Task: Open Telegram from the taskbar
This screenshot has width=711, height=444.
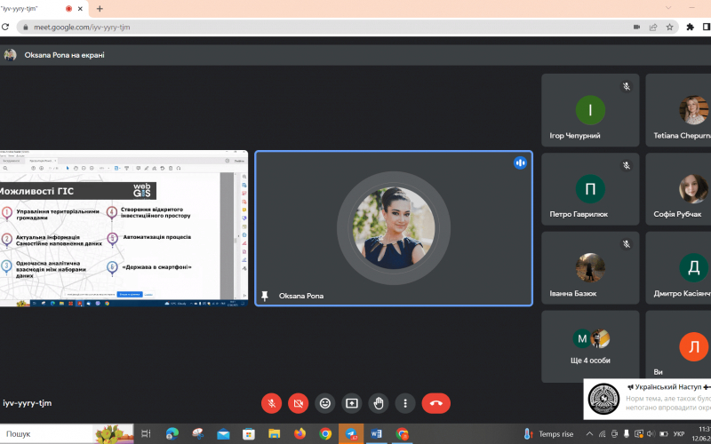Action: [x=351, y=433]
